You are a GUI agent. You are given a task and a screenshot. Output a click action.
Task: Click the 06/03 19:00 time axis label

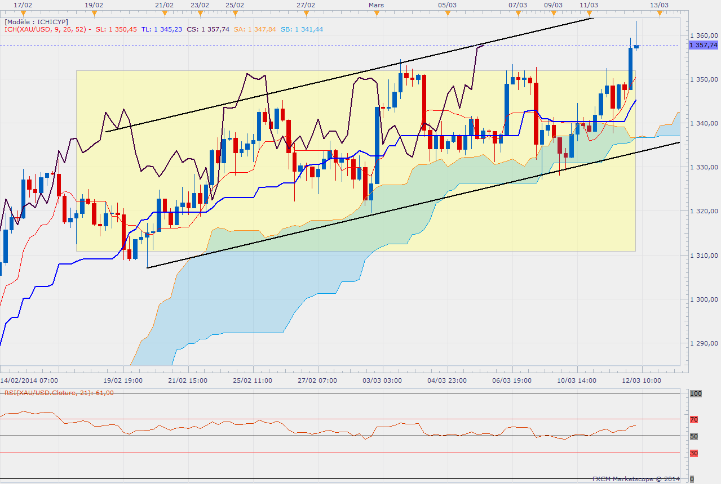512,380
